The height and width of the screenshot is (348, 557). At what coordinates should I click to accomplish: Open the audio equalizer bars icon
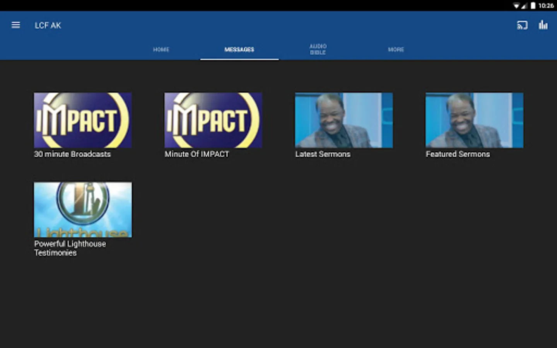click(543, 25)
